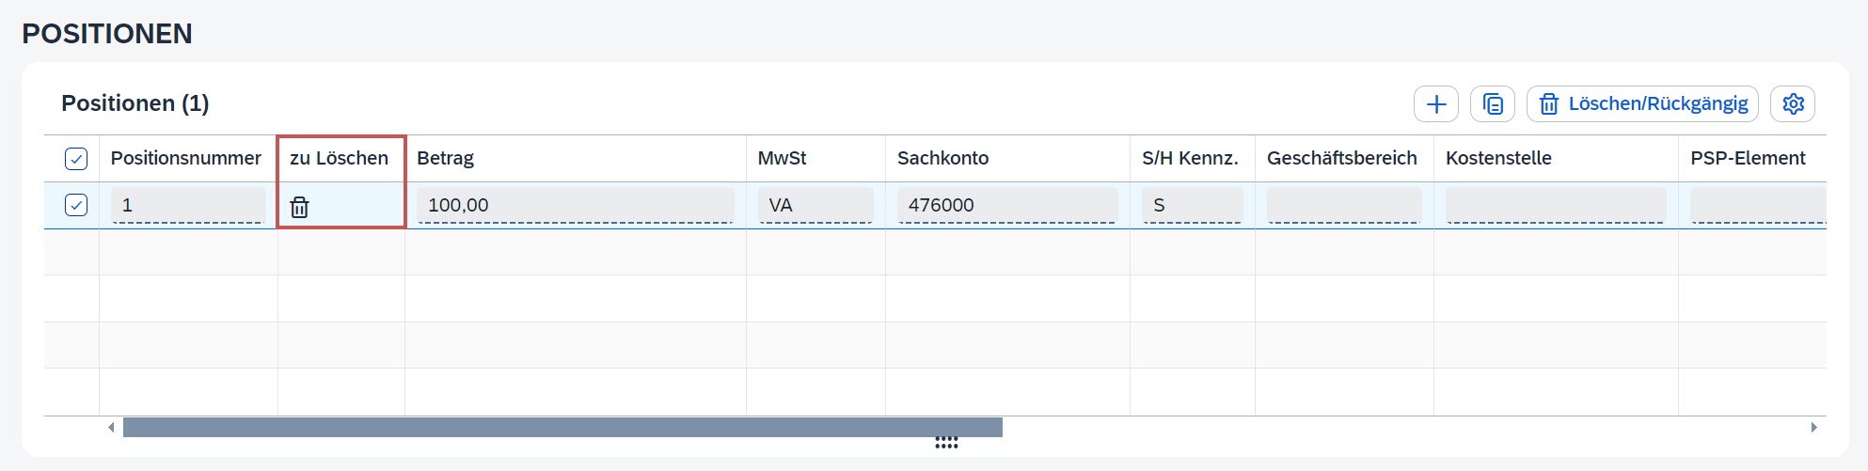Viewport: 1868px width, 471px height.
Task: Click the right scroll arrow
Action: pyautogui.click(x=1814, y=428)
